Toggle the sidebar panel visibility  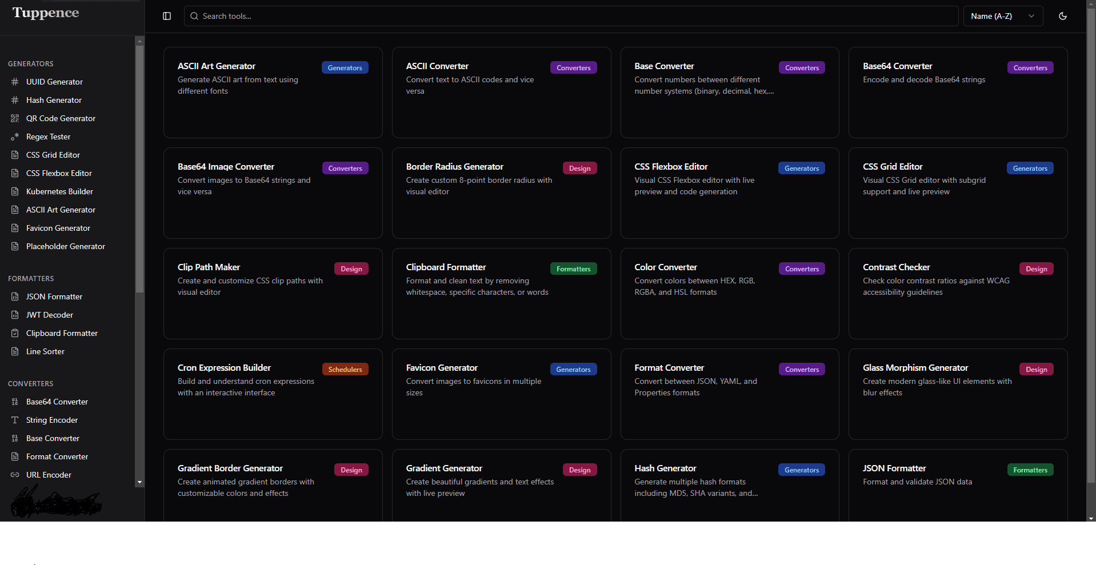(167, 16)
